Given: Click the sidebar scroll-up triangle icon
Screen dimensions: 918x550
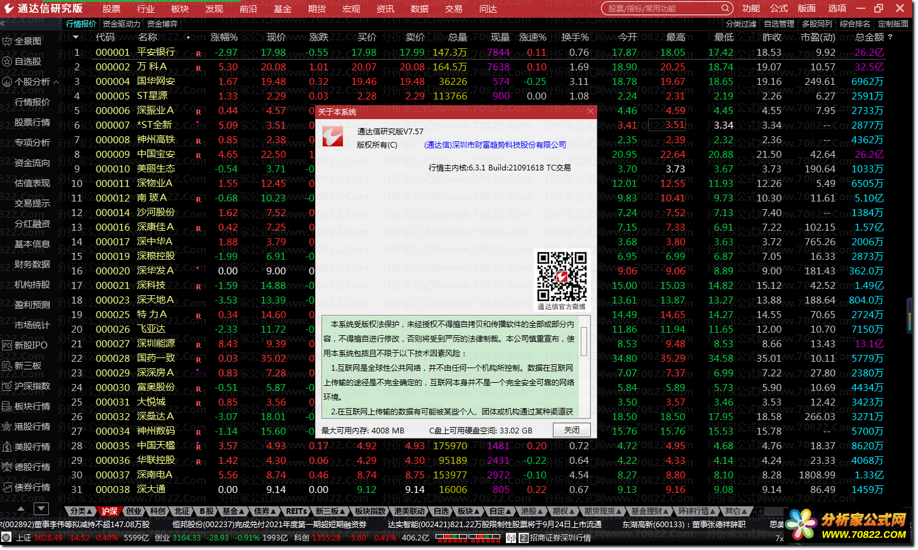Looking at the screenshot, I should (20, 508).
